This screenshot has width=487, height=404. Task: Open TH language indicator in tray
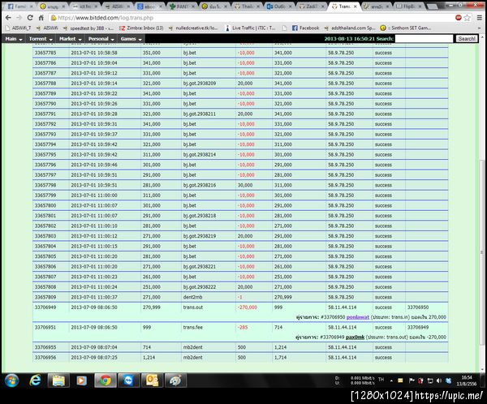click(x=381, y=380)
